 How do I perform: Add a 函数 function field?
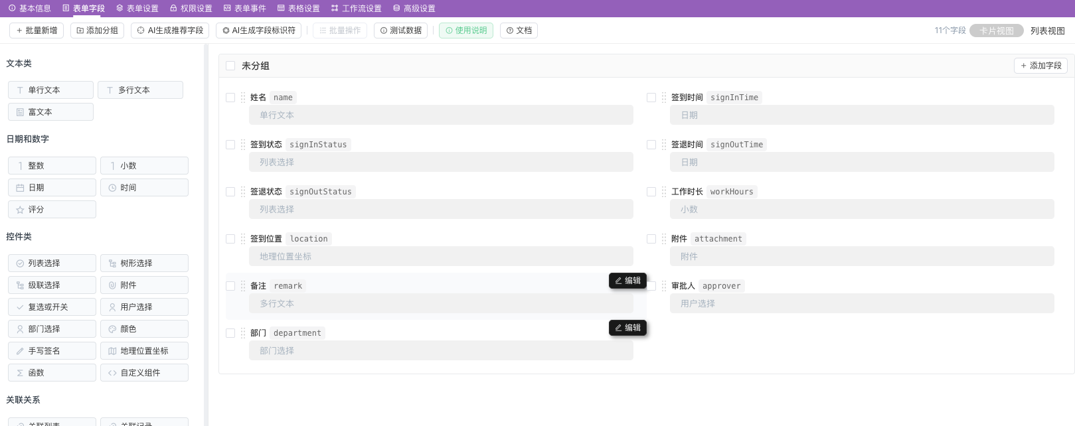pos(52,373)
